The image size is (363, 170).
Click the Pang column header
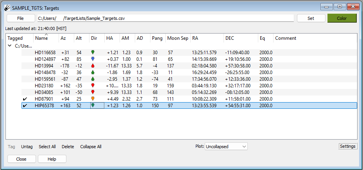click(x=158, y=38)
